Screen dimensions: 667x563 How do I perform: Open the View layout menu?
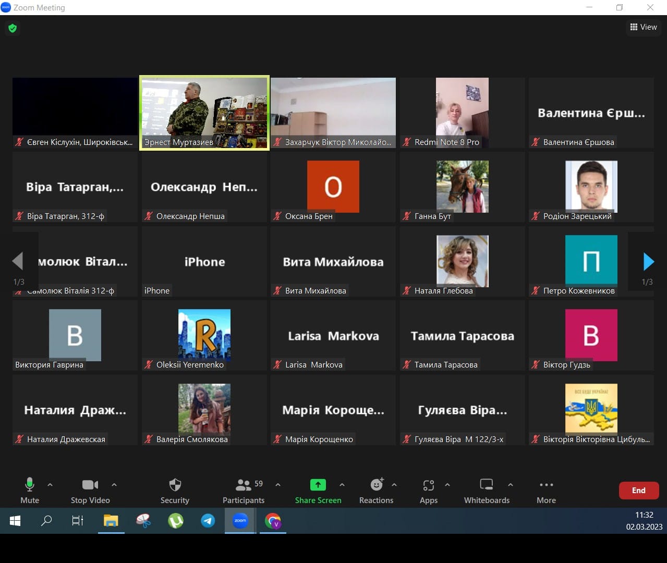pos(643,27)
